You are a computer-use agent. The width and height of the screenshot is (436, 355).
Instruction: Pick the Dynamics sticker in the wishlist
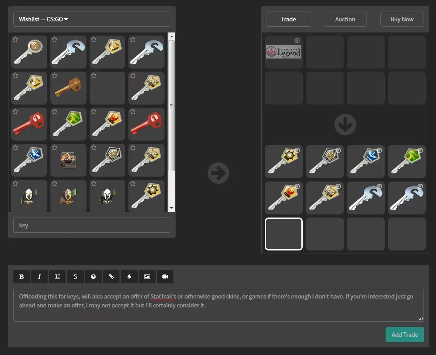[x=68, y=160]
